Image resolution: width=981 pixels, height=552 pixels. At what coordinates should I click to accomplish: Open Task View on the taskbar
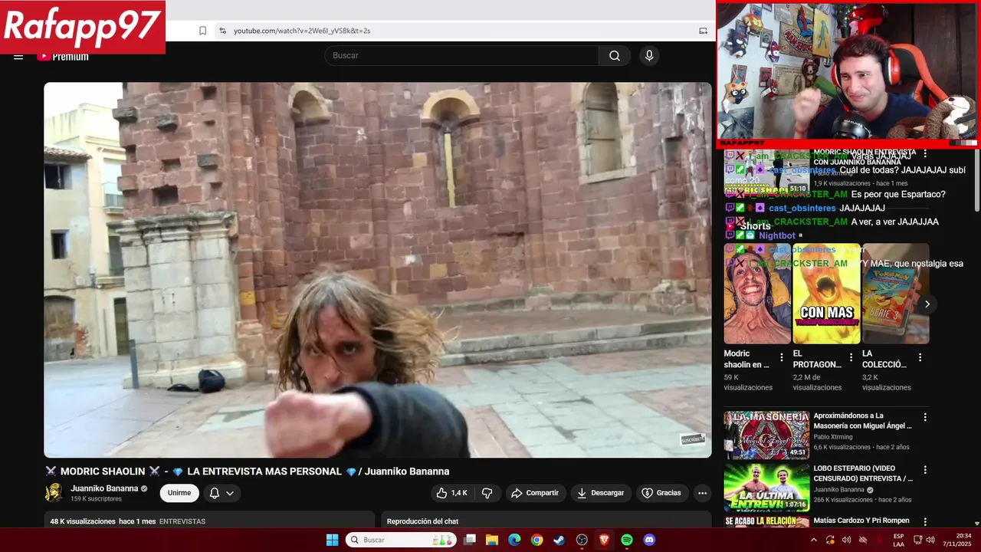pyautogui.click(x=470, y=540)
